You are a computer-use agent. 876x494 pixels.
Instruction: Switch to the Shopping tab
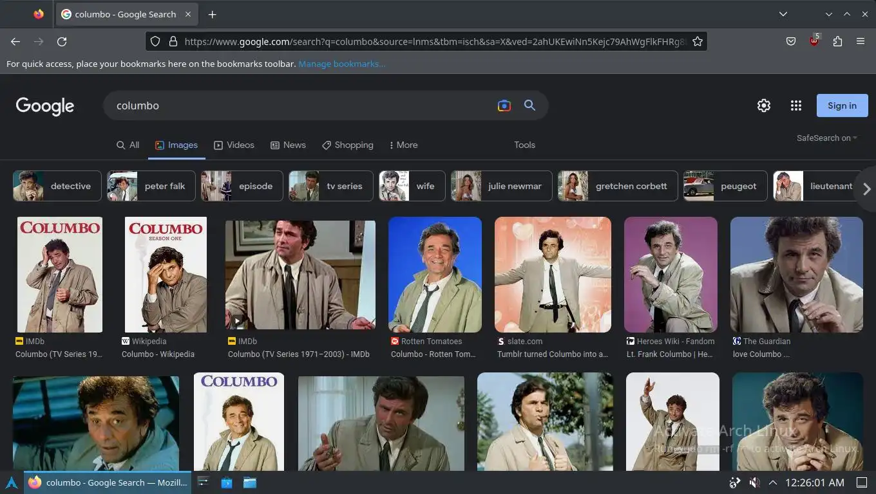tap(348, 145)
